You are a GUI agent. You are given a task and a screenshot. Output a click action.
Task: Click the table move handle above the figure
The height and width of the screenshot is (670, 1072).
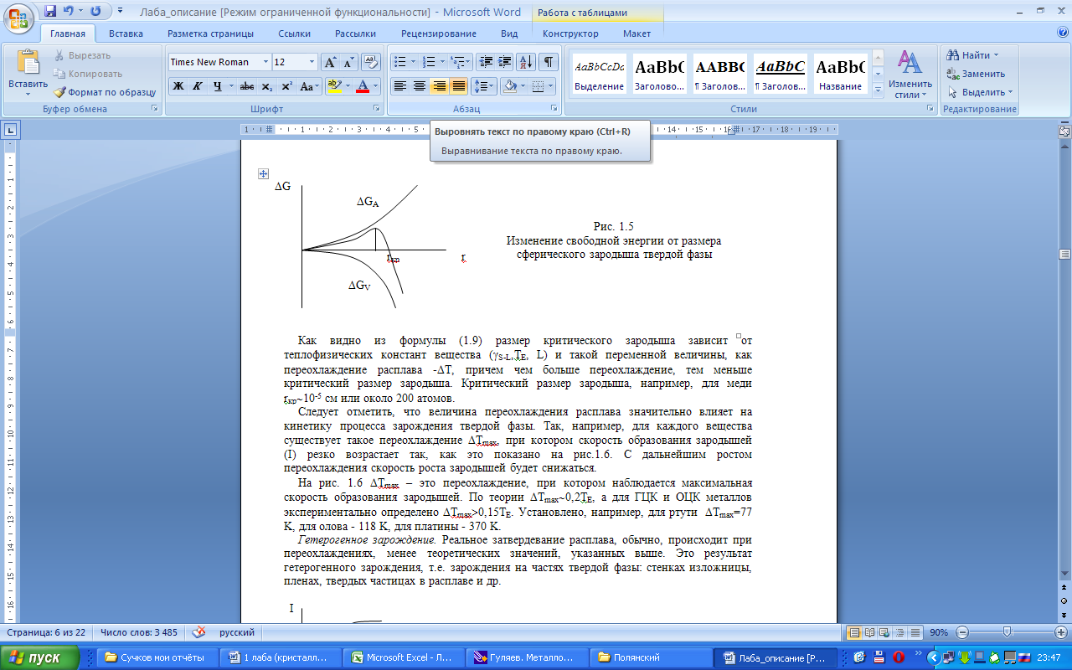263,173
